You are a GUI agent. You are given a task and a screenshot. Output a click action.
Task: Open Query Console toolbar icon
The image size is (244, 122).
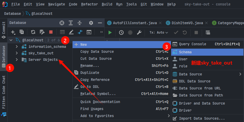coord(89,32)
